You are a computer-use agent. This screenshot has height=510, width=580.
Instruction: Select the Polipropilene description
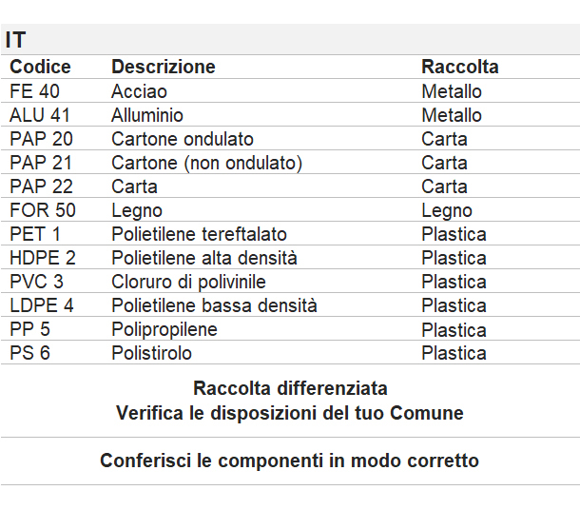(164, 329)
